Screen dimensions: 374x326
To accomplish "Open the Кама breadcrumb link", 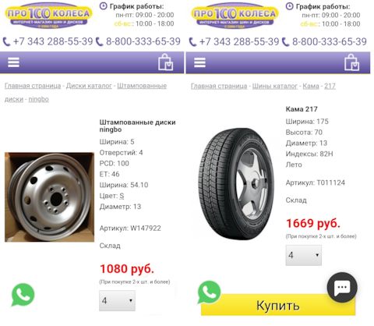I will click(311, 86).
